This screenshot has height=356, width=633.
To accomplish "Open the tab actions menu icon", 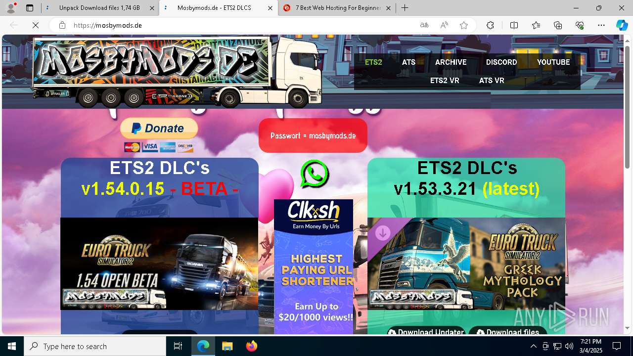I will pos(30,8).
